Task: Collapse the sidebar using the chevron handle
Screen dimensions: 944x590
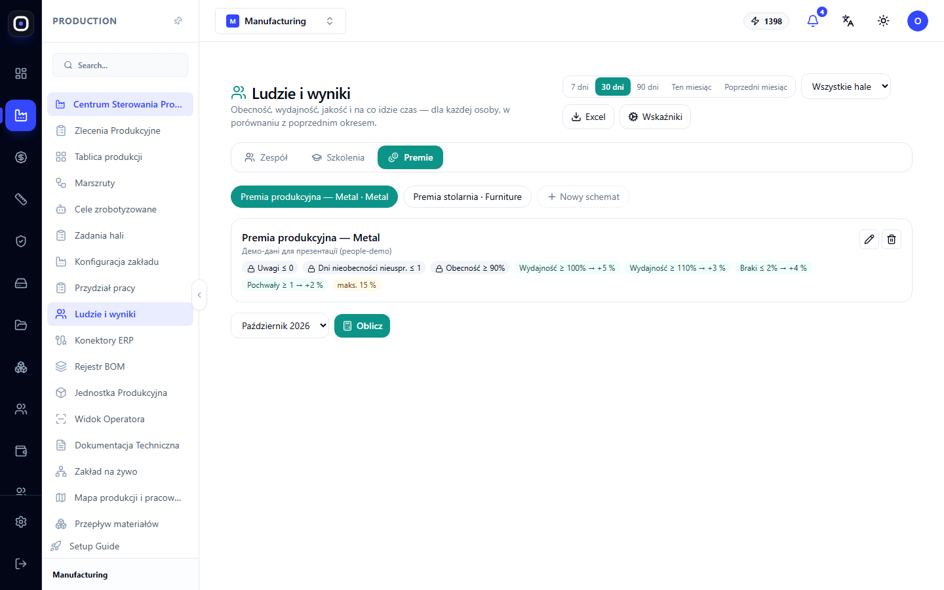Action: click(199, 295)
